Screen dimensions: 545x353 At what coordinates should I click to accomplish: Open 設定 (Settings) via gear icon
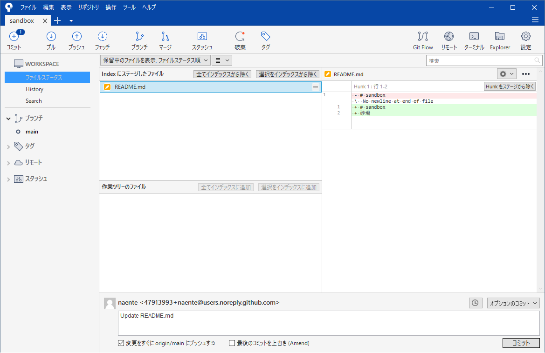click(525, 40)
